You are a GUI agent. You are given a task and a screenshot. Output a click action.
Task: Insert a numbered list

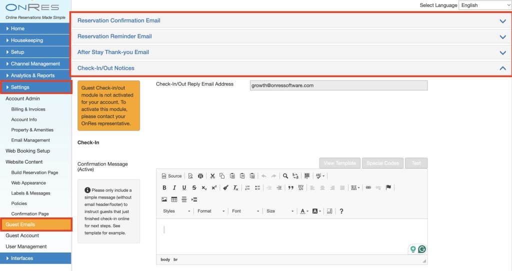point(247,187)
